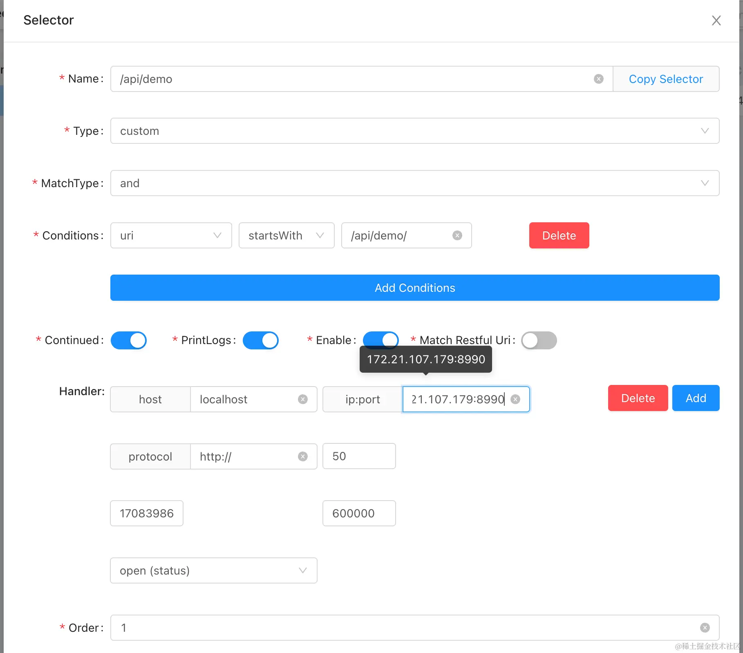Focus the Order input field
This screenshot has height=653, width=743.
(415, 628)
